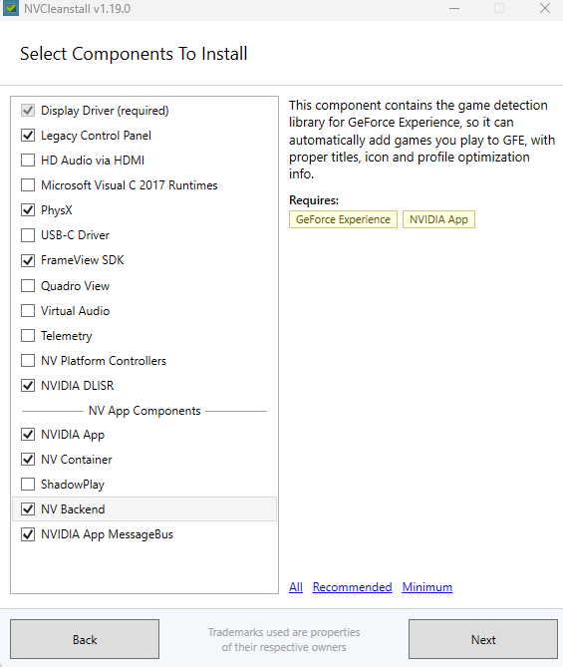Uncheck NVIDIA DLISR component

coord(28,386)
